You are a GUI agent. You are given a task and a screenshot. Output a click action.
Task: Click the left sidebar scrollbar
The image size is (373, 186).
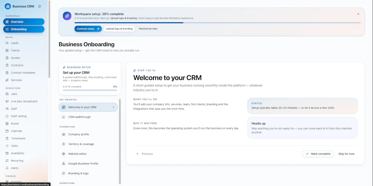coord(49,39)
